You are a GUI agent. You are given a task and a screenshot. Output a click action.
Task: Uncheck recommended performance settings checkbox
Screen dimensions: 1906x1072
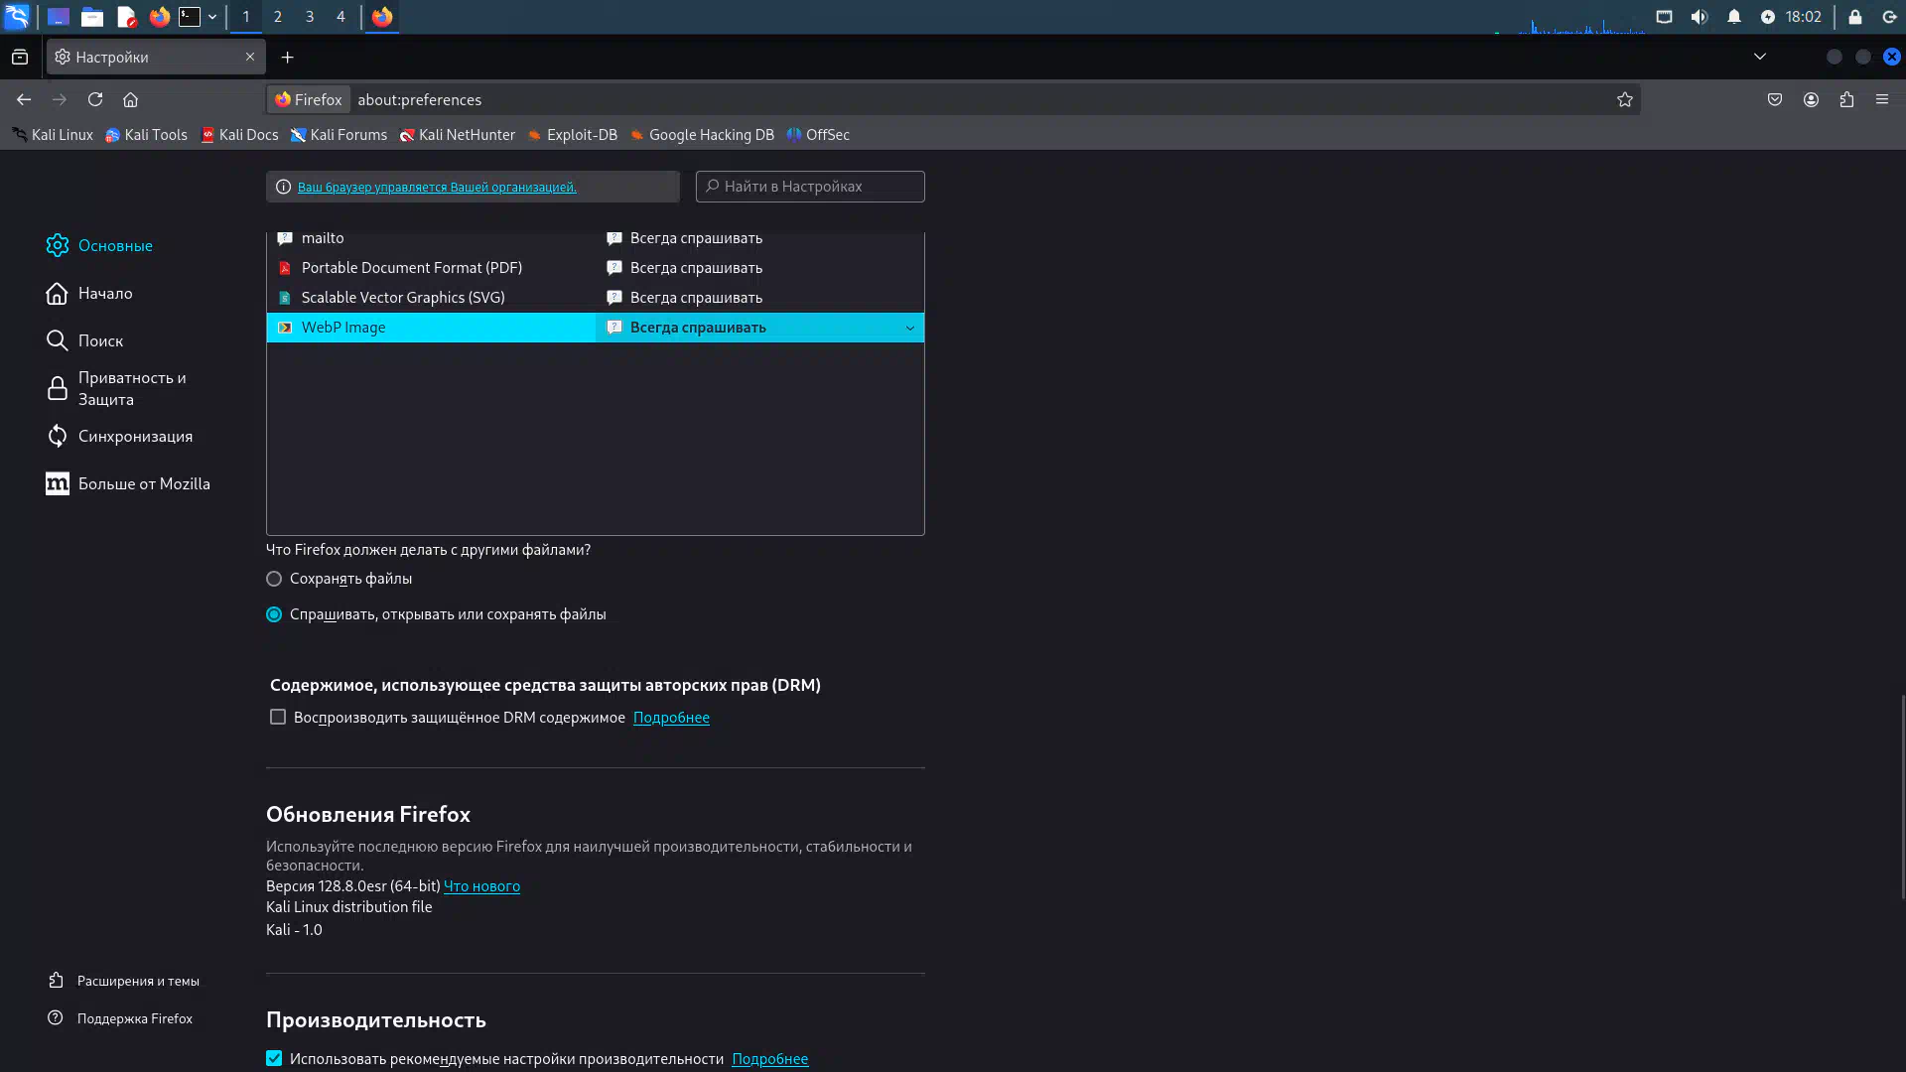pyautogui.click(x=274, y=1058)
